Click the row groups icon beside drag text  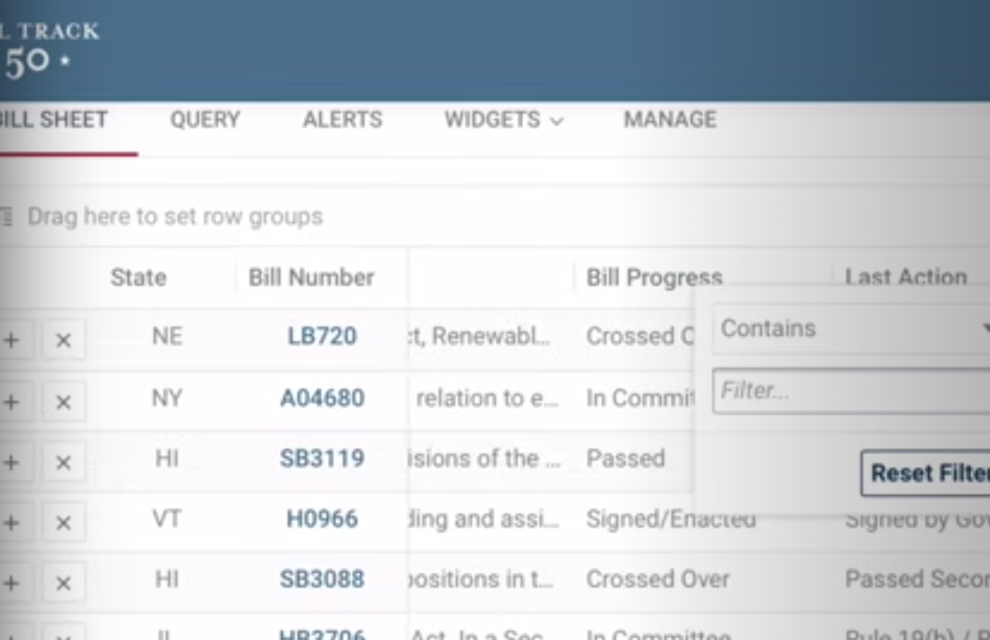pyautogui.click(x=7, y=215)
